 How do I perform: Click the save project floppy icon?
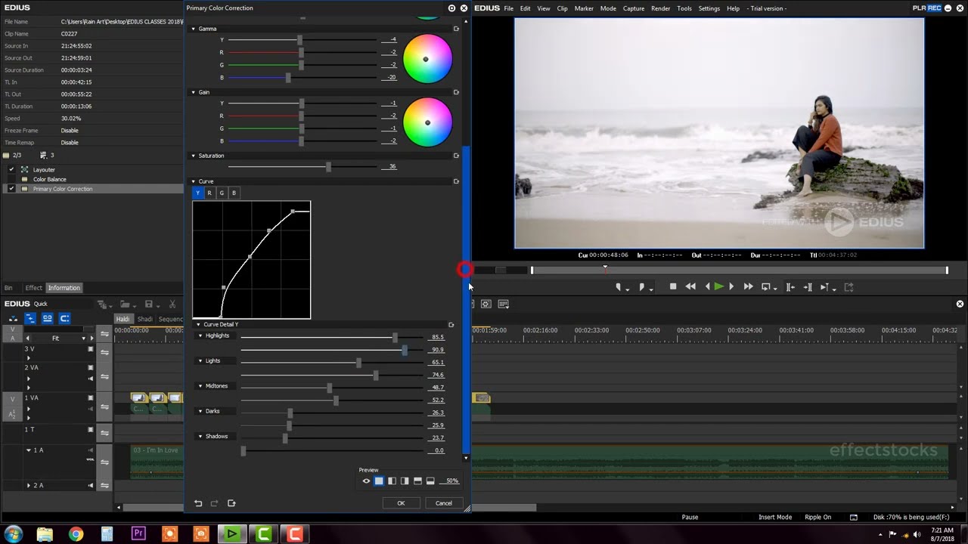click(x=149, y=304)
